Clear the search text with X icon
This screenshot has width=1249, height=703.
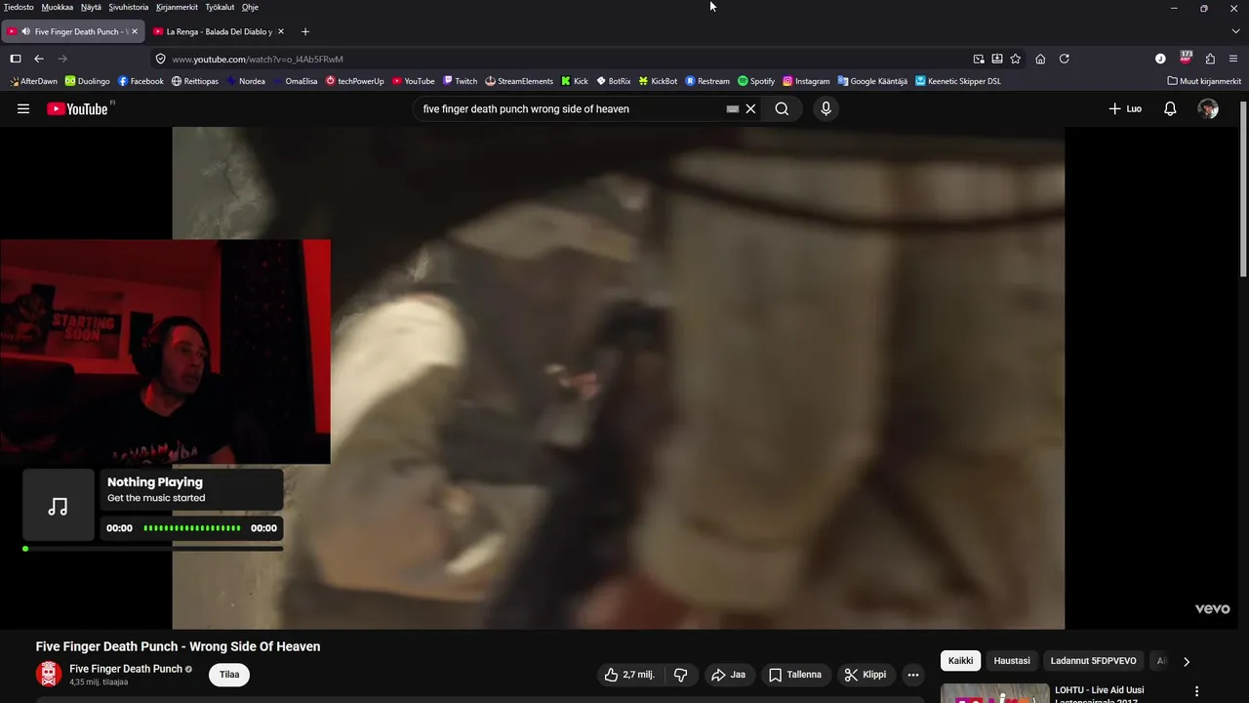tap(750, 109)
